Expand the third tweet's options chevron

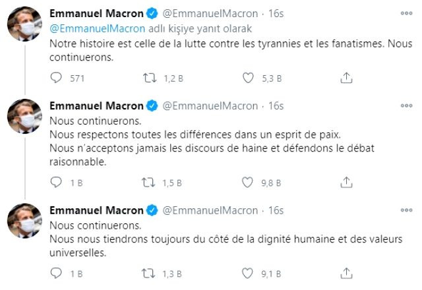[x=406, y=211]
